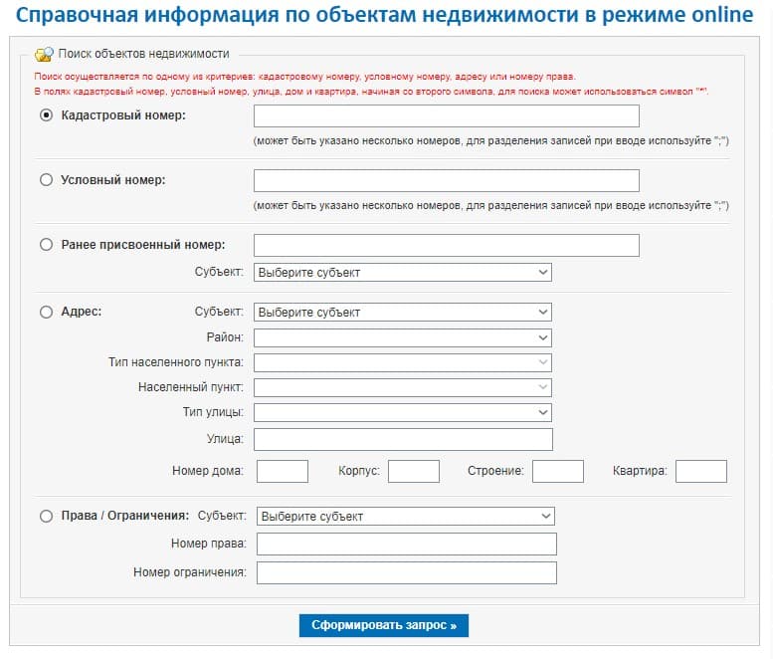This screenshot has height=659, width=773.
Task: Choose the Адрес search radio button
Action: [46, 312]
